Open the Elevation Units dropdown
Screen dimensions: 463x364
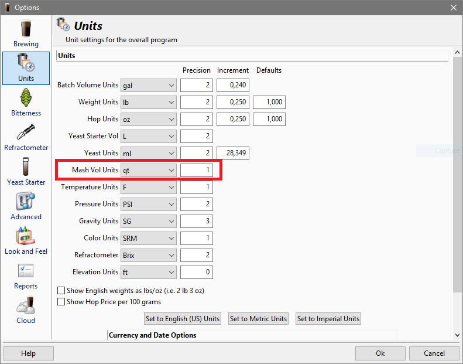tap(149, 273)
